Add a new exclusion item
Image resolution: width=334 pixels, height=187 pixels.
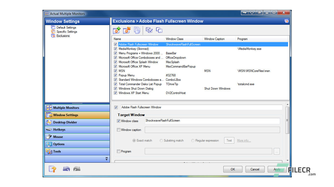pos(117,30)
